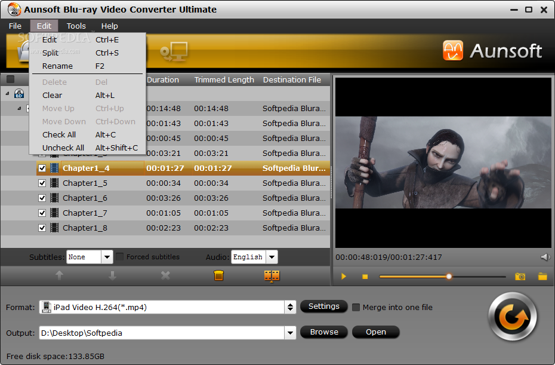
Task: Choose Check All from Edit menu
Action: click(87, 134)
